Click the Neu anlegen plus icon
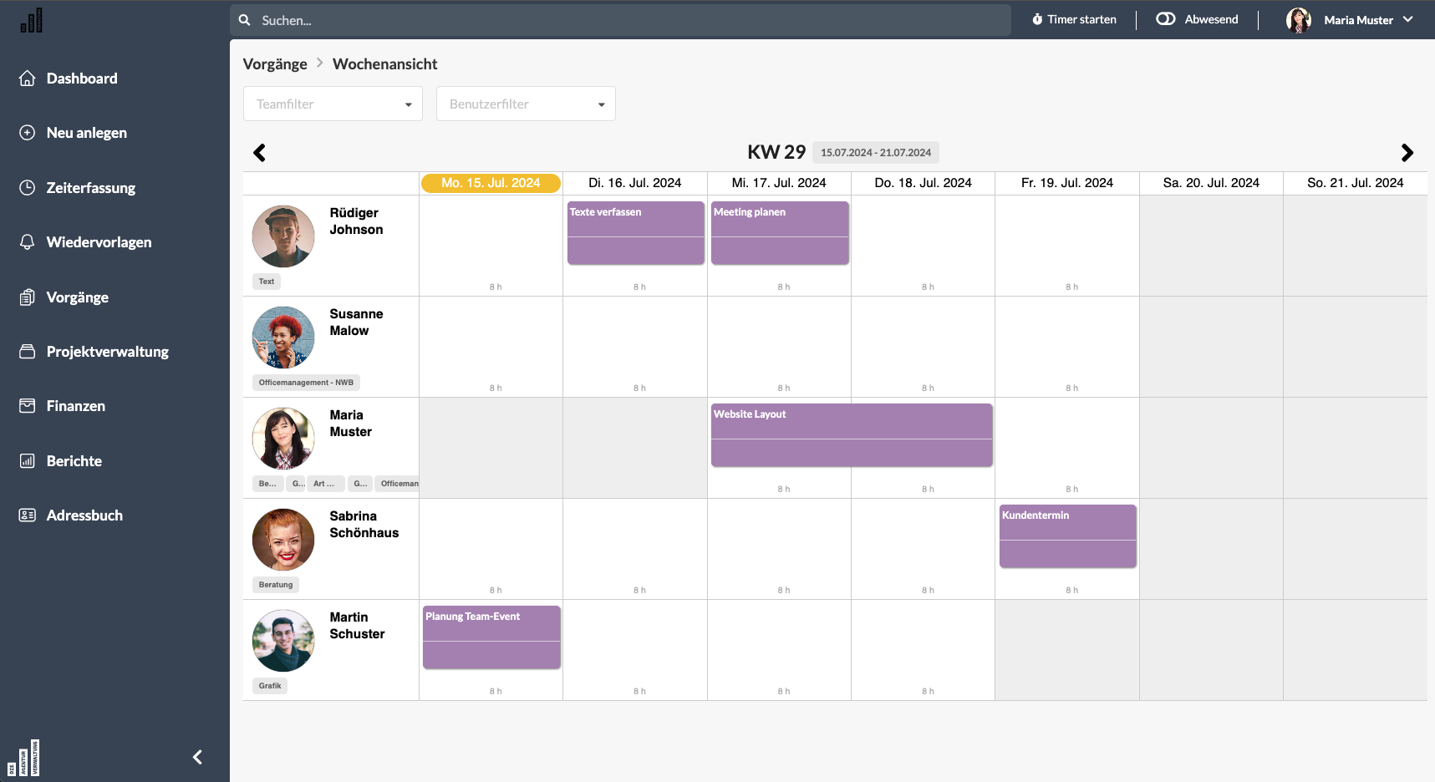The height and width of the screenshot is (782, 1435). click(x=28, y=133)
